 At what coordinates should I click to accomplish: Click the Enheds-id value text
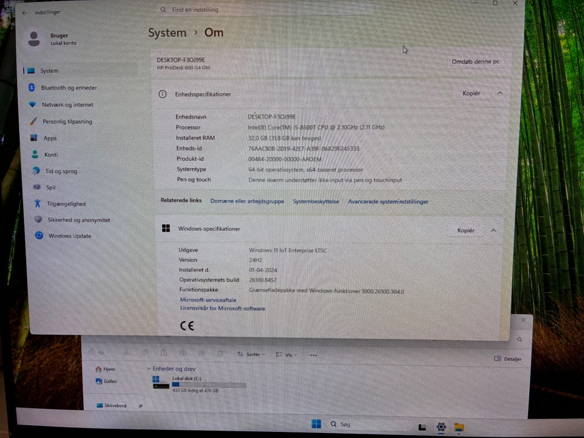(x=304, y=148)
